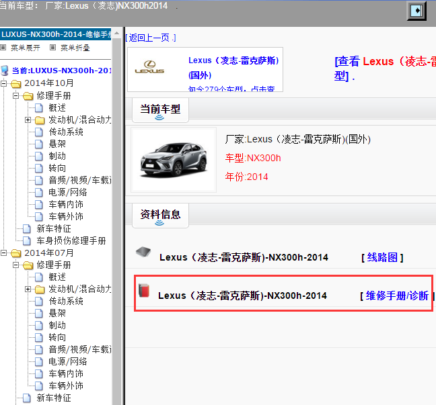This screenshot has width=436, height=405.
Task: Follow the 返回上一页 link
Action: coord(151,38)
